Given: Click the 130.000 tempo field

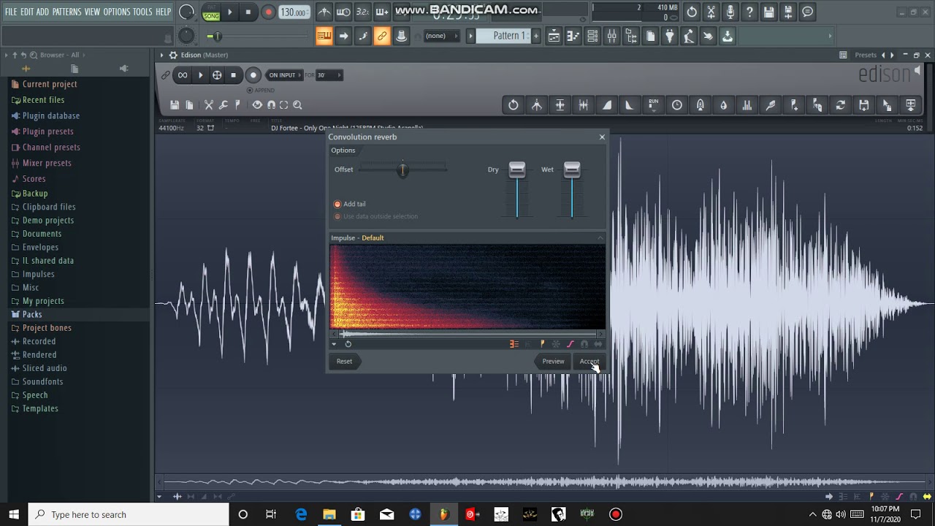Looking at the screenshot, I should pyautogui.click(x=293, y=12).
